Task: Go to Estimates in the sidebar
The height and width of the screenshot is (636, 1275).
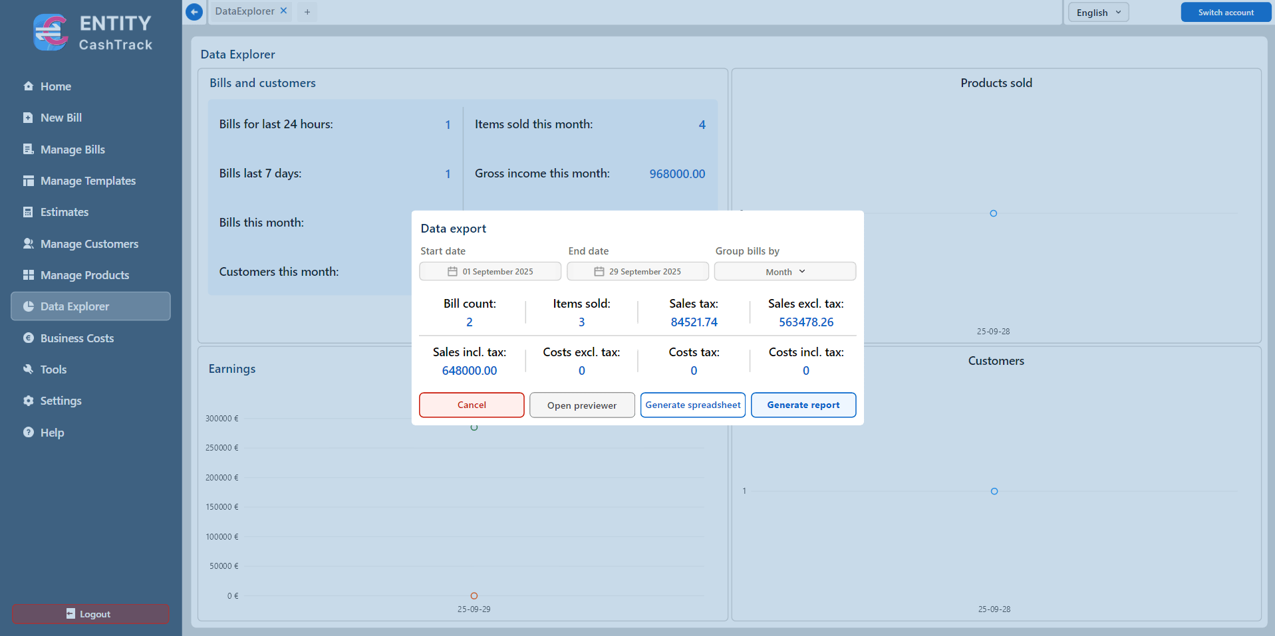Action: point(65,212)
